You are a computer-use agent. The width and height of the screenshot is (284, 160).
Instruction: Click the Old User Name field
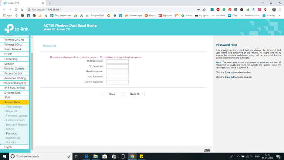pos(117,61)
